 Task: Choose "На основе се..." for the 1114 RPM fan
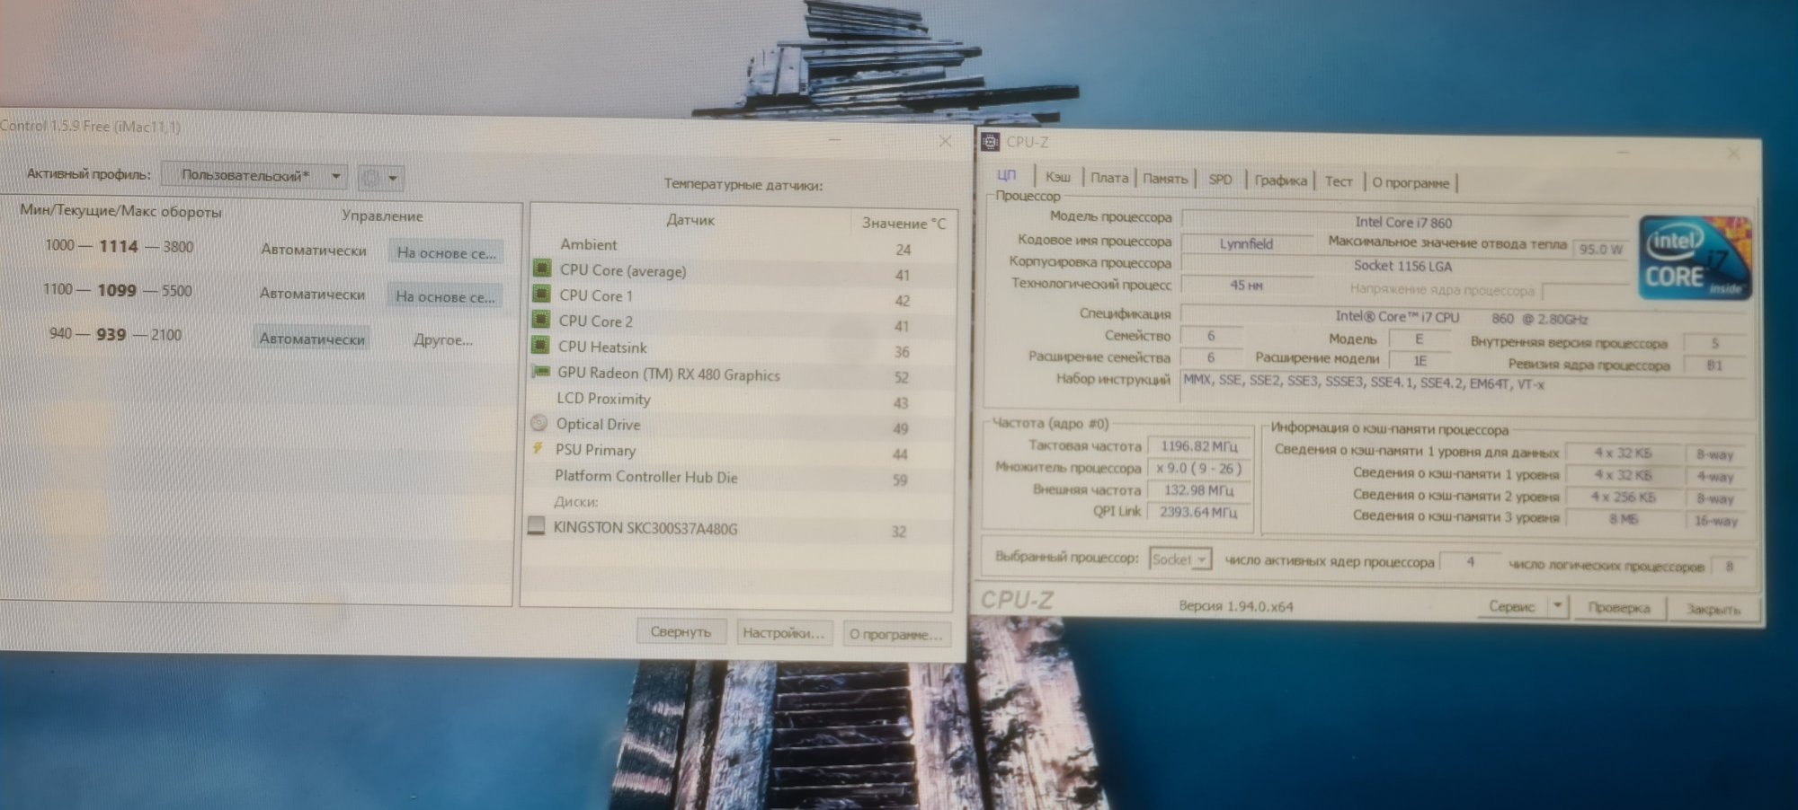coord(446,252)
